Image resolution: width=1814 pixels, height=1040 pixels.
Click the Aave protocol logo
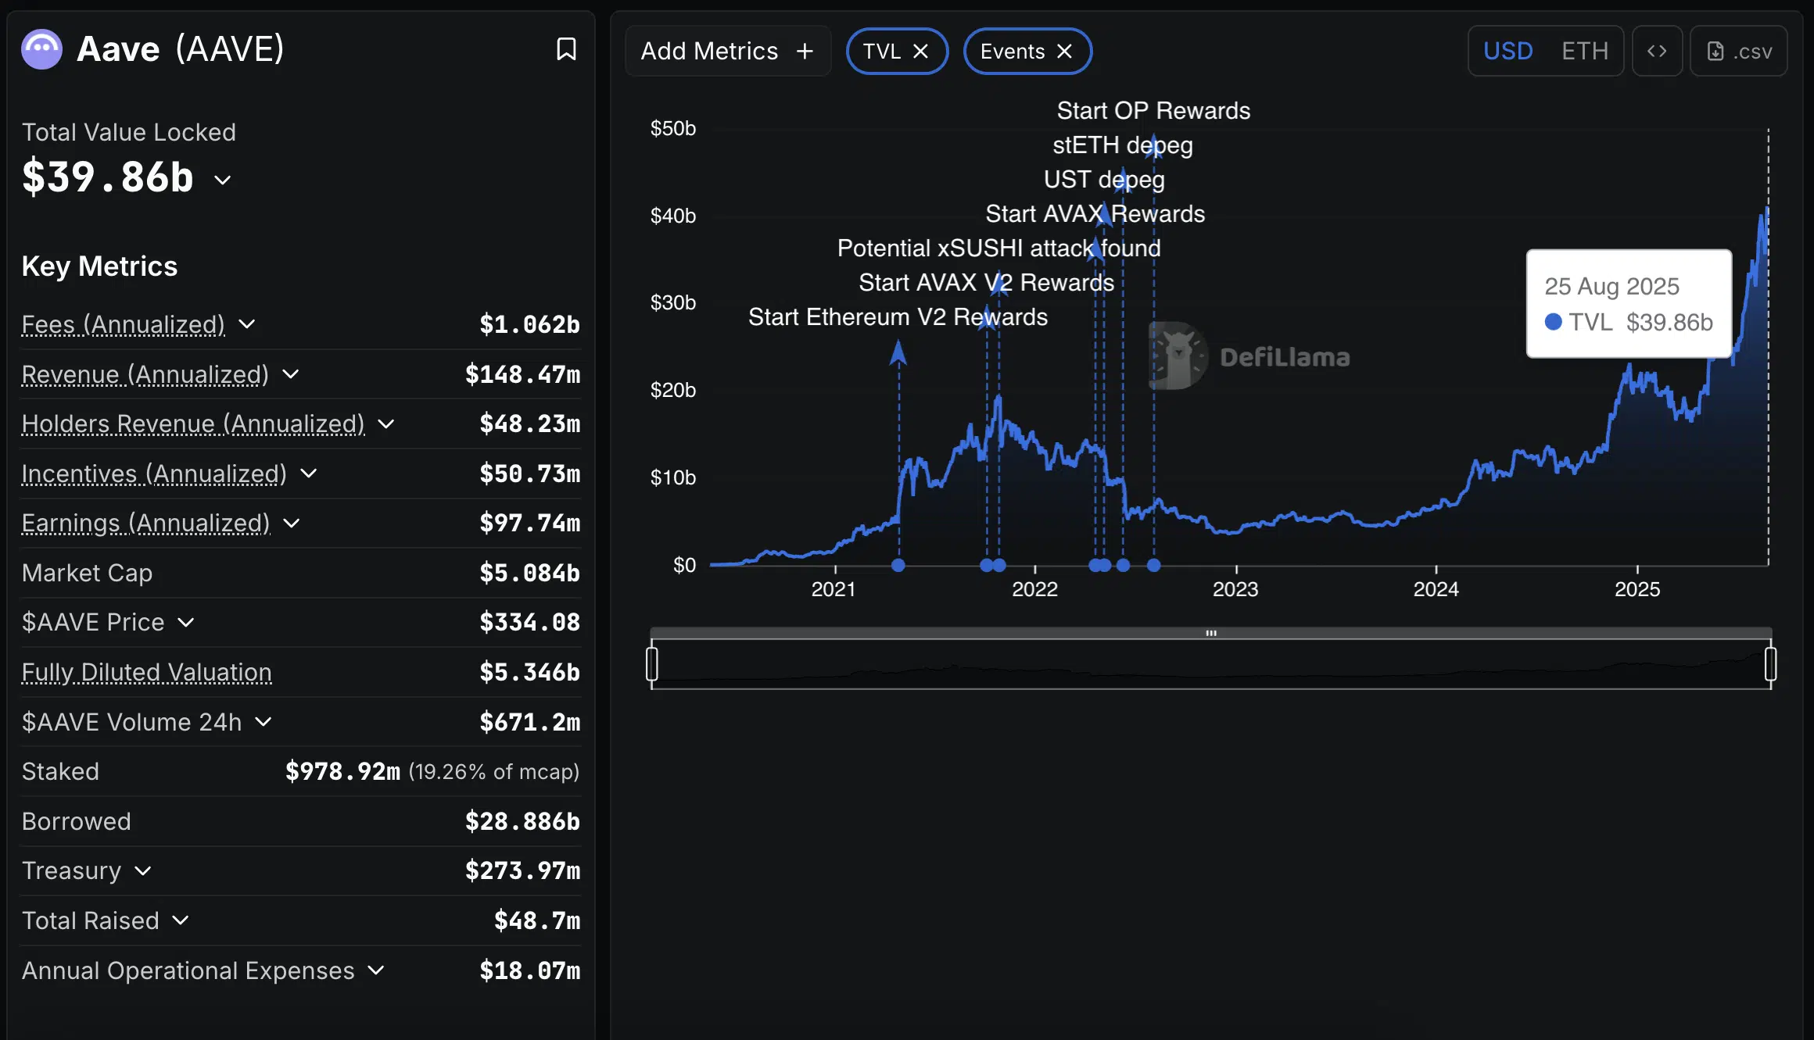tap(41, 49)
